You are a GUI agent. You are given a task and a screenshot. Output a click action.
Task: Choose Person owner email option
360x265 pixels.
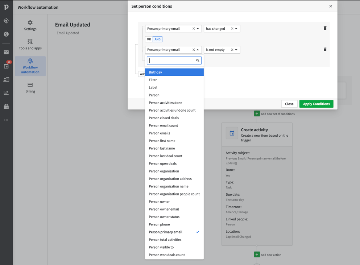[x=174, y=209]
